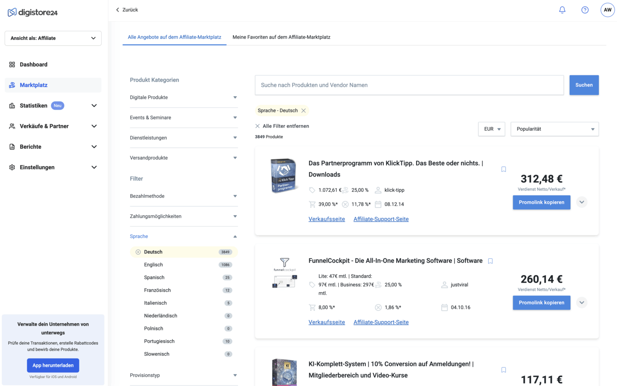Viewport: 617px width, 386px height.
Task: Click the KlickTipp product box thumbnail
Action: [284, 176]
